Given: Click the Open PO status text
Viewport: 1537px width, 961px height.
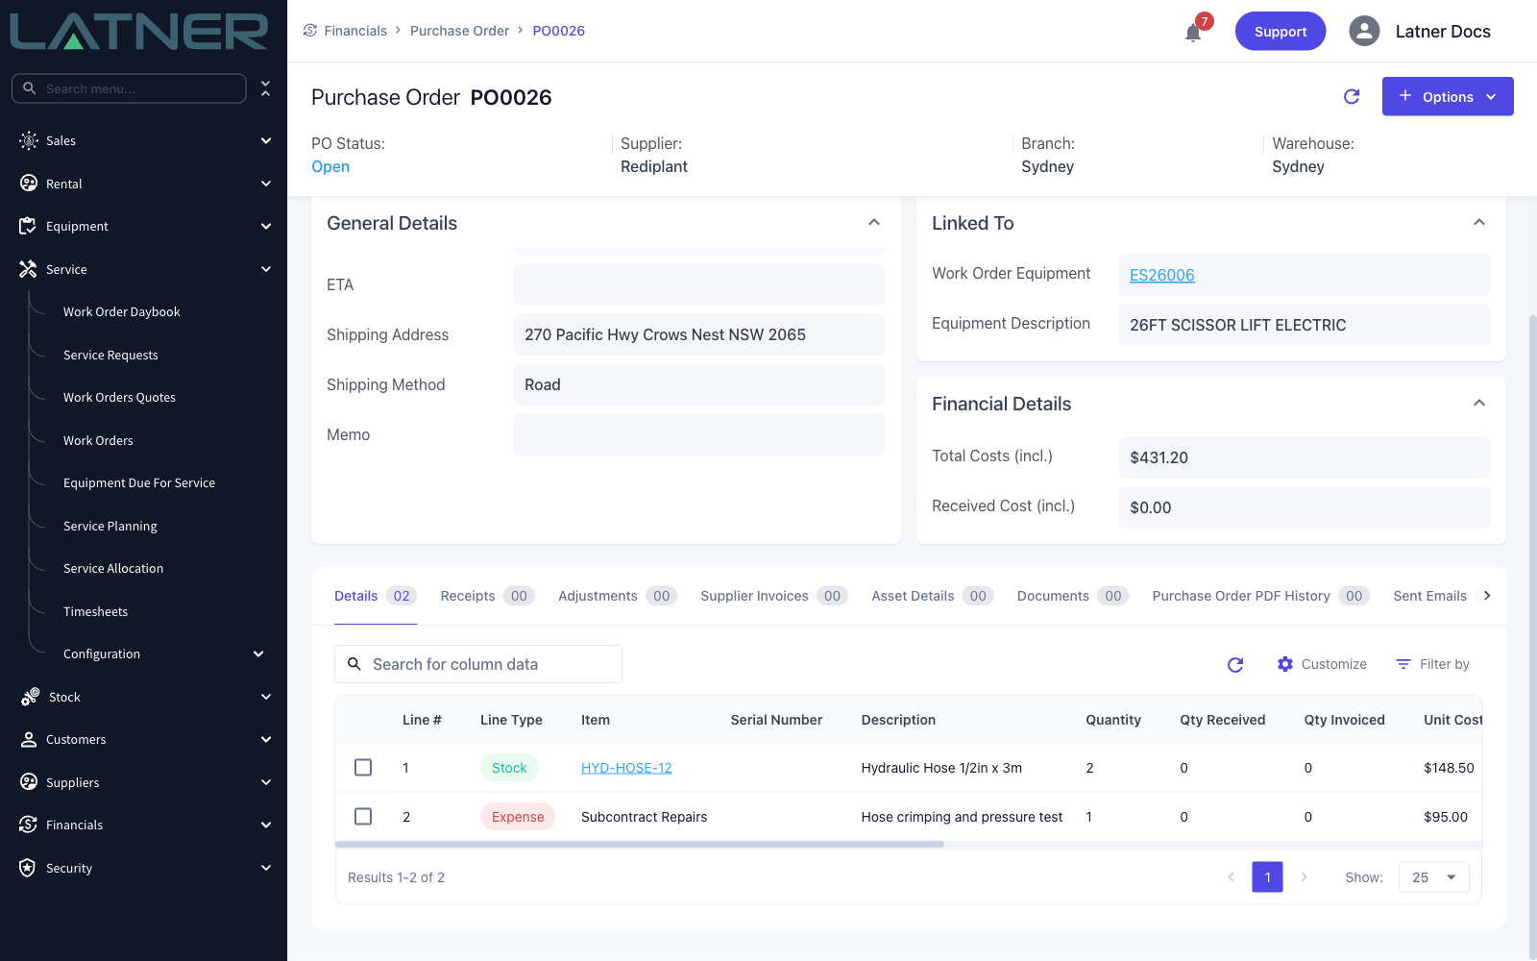Looking at the screenshot, I should (330, 166).
